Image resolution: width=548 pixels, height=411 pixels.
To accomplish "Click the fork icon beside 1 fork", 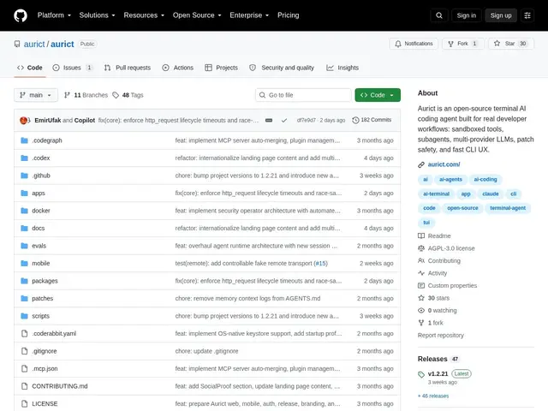I will [x=421, y=323].
